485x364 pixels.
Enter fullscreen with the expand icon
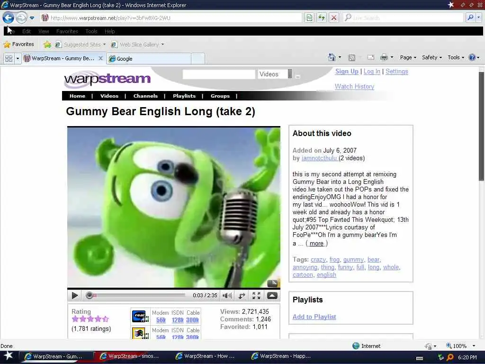click(256, 296)
